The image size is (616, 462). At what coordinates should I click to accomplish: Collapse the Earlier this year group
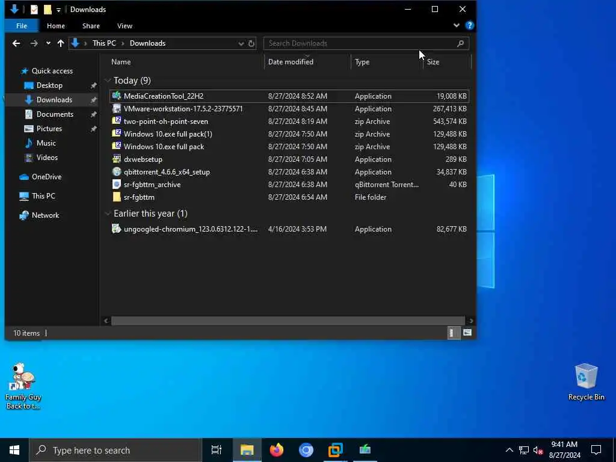[108, 214]
